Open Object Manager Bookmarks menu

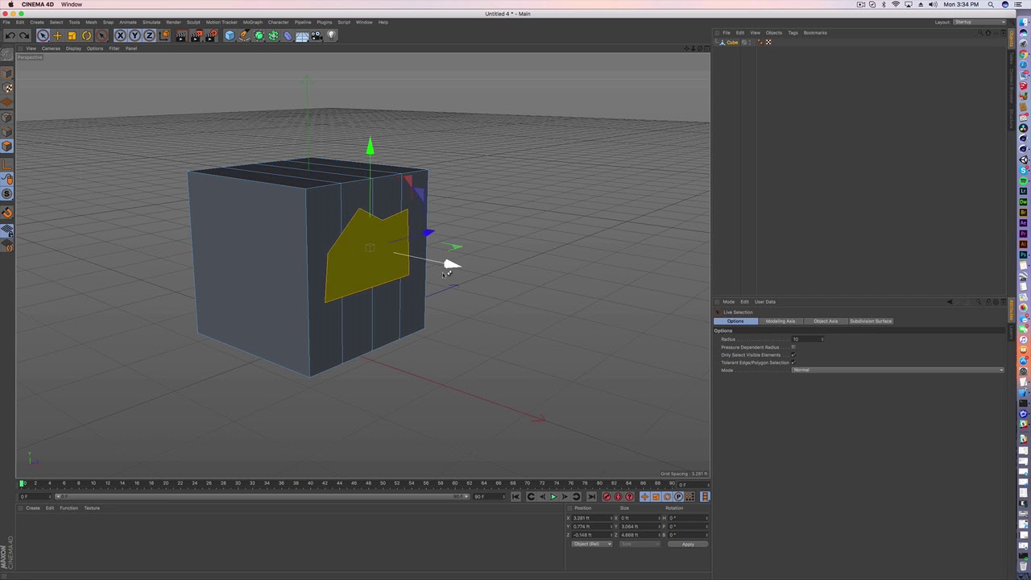[x=815, y=33]
